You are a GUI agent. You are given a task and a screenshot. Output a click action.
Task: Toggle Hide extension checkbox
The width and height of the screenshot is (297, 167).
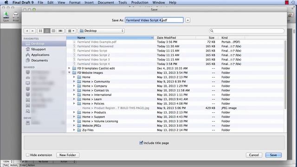pos(28,155)
